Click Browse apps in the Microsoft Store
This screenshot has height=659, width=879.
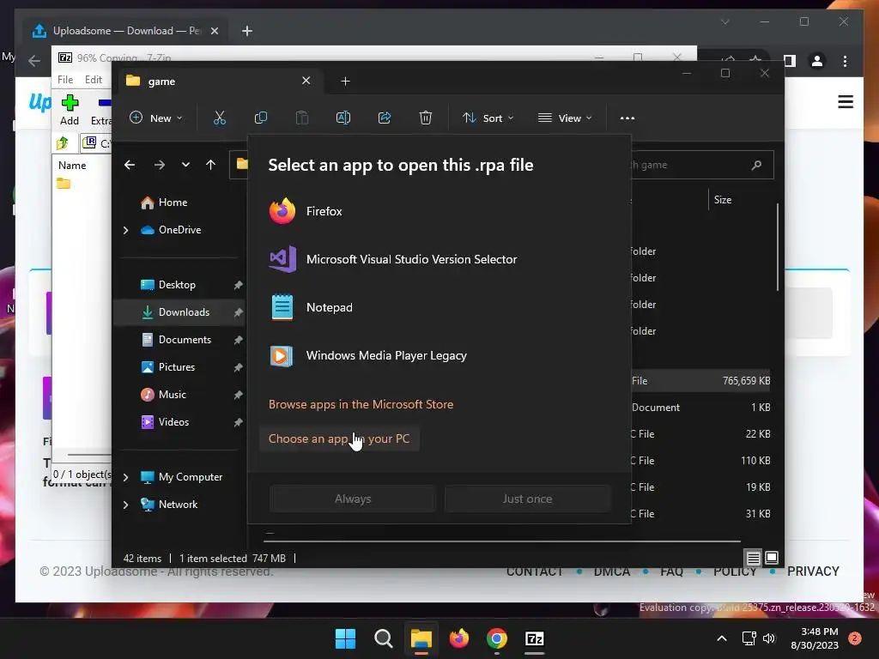361,405
